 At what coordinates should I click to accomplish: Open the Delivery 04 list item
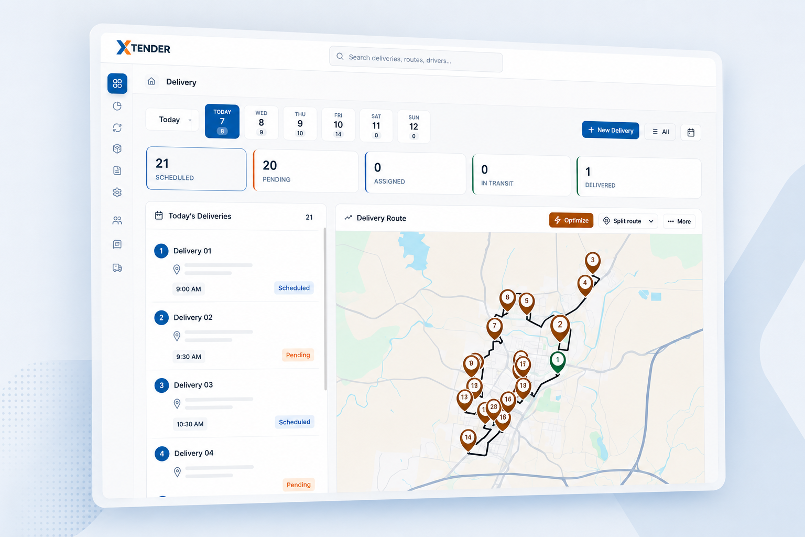236,467
